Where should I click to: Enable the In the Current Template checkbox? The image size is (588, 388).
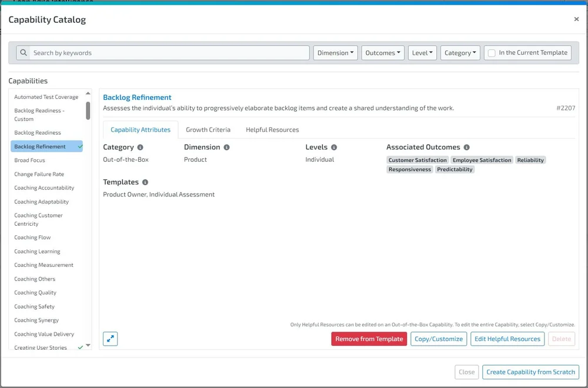click(492, 52)
